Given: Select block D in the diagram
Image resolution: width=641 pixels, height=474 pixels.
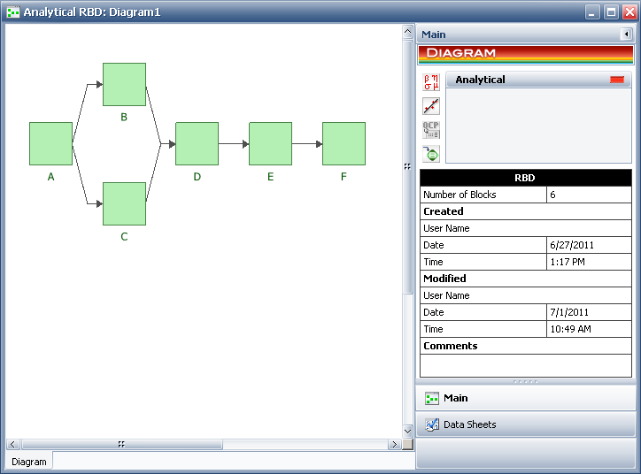Looking at the screenshot, I should pos(197,143).
